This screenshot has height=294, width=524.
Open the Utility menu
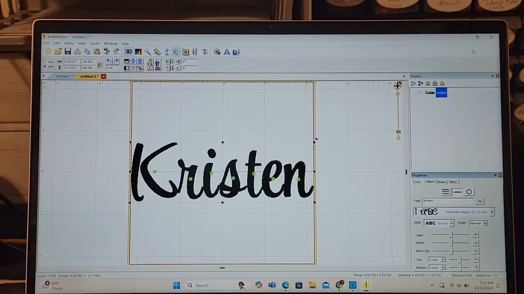(x=68, y=43)
